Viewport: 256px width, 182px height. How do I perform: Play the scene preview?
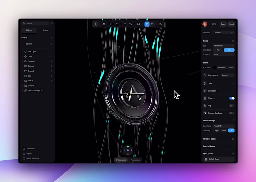click(161, 24)
